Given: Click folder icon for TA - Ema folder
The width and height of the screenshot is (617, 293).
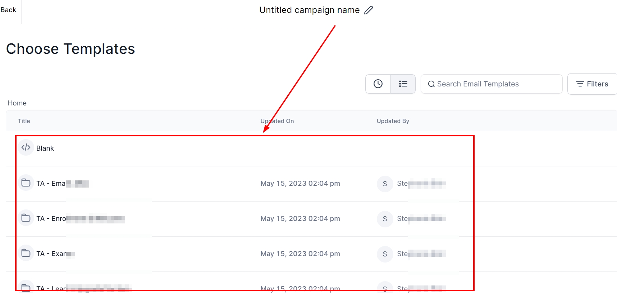Looking at the screenshot, I should point(26,183).
